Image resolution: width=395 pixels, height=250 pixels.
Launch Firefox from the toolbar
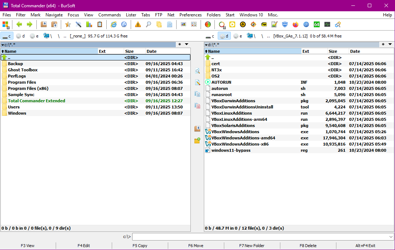(296, 24)
